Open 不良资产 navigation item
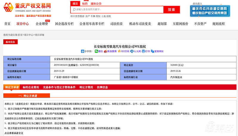 (200, 24)
